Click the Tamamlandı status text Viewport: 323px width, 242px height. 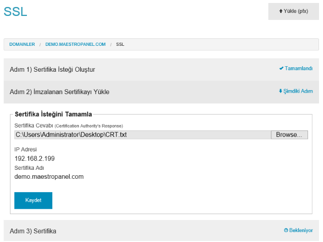point(299,68)
